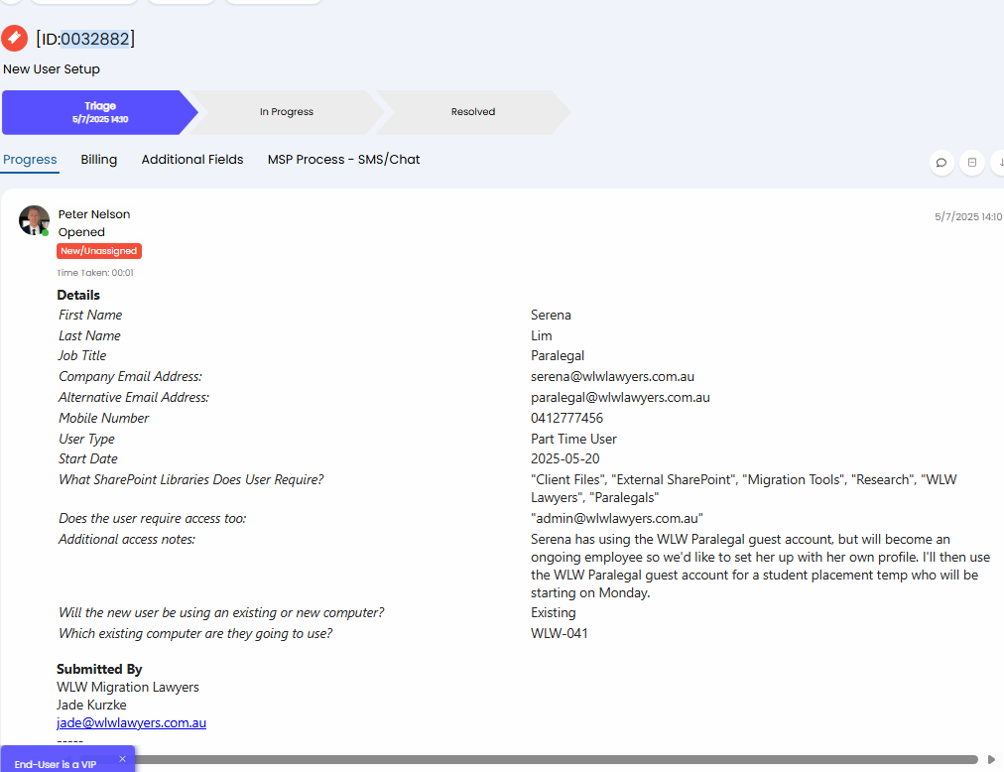
Task: Open the MSP Process - SMS/Chat tab
Action: click(x=344, y=160)
